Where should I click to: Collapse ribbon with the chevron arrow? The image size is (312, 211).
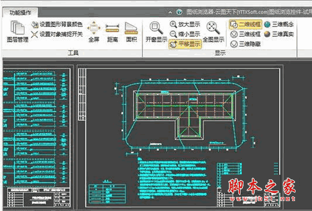(x=170, y=12)
